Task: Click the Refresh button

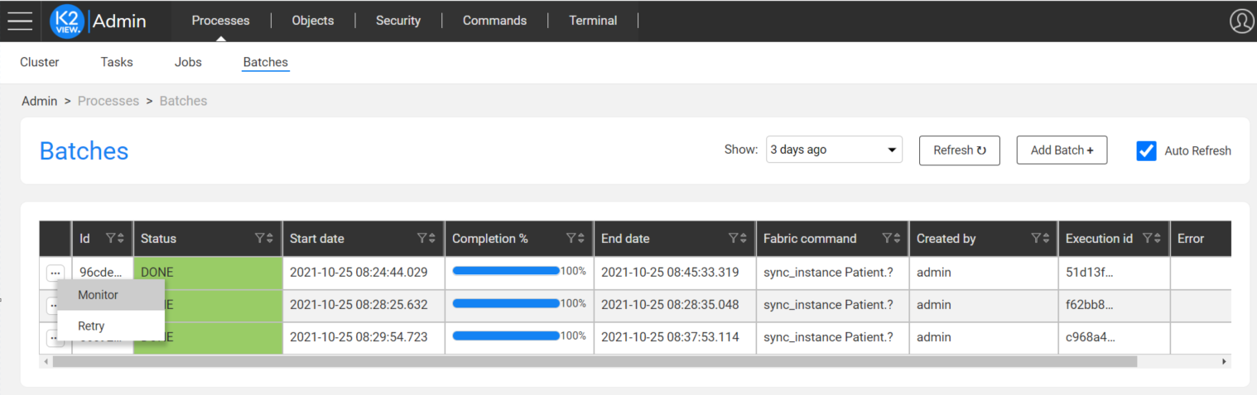Action: pyautogui.click(x=959, y=150)
